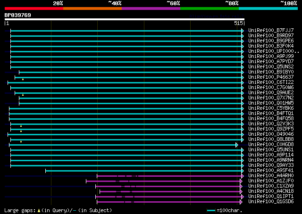Click the yellow gap marker under the Q8LBB8 alignment
The image size is (302, 214).
click(21, 141)
